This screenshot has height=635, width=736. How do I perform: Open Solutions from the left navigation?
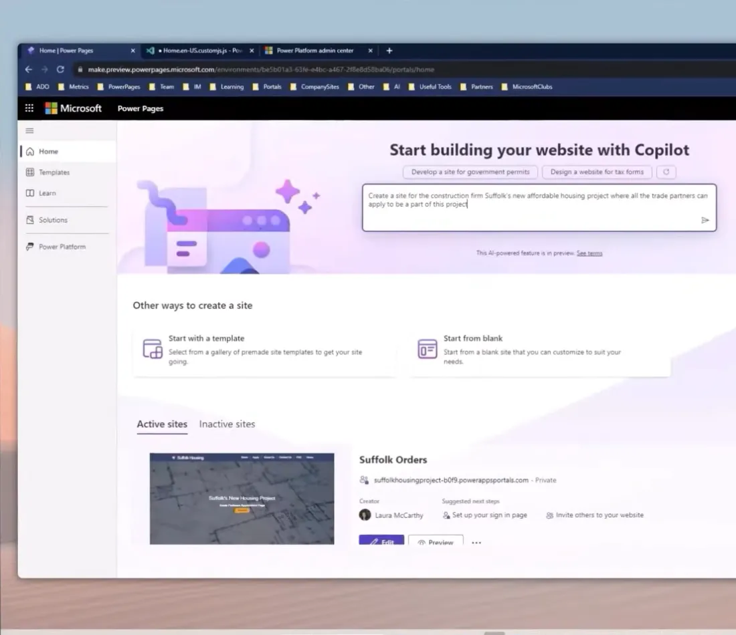pos(53,219)
